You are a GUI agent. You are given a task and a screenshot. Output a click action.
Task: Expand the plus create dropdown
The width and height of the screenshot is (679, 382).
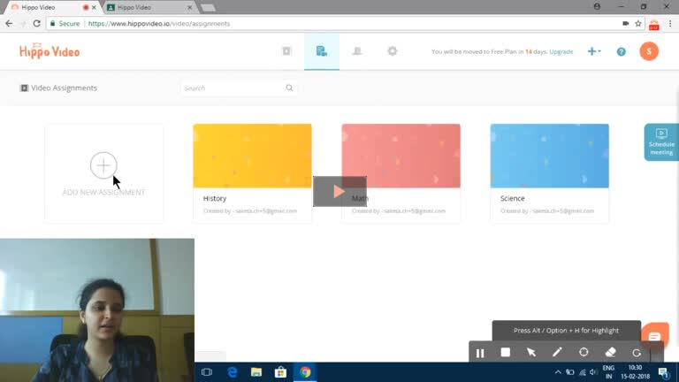coord(594,51)
